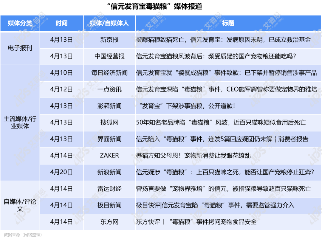Click the 4月10日 date cell

pos(61,73)
